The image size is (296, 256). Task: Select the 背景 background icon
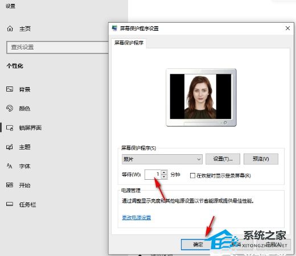click(10, 89)
